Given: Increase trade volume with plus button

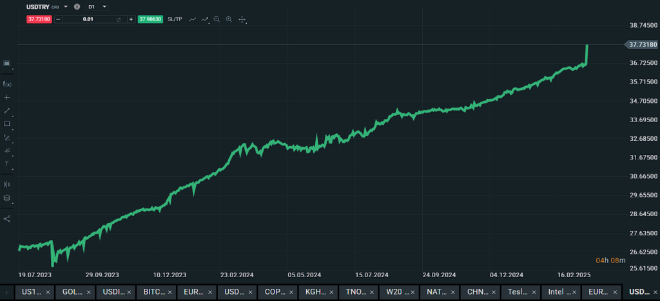Looking at the screenshot, I should pyautogui.click(x=131, y=19).
